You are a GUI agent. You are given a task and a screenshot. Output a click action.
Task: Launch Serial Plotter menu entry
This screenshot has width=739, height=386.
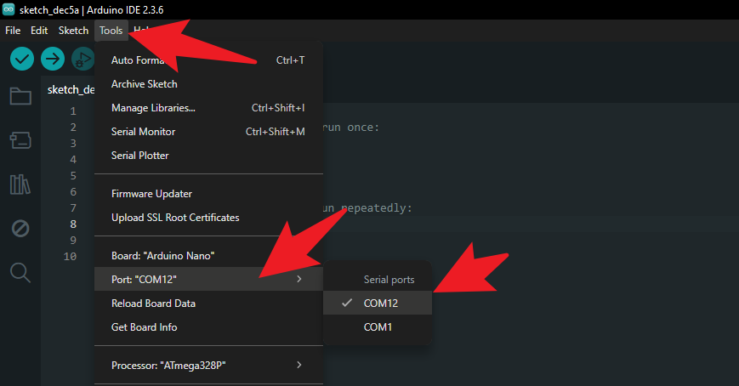[x=209, y=156]
